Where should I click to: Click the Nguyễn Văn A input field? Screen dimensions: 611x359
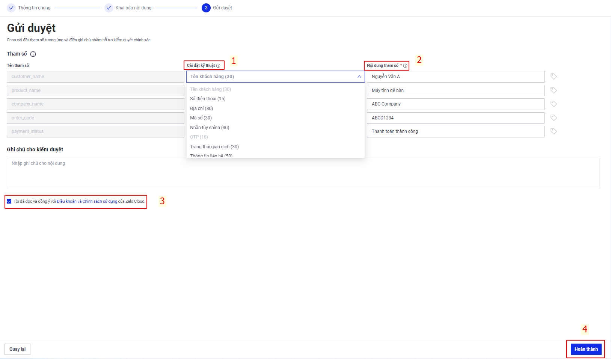(456, 77)
